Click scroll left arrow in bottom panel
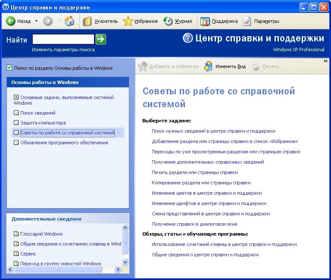The width and height of the screenshot is (331, 280). click(x=10, y=270)
